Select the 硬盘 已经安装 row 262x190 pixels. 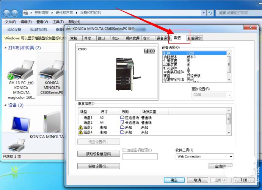pos(195,76)
